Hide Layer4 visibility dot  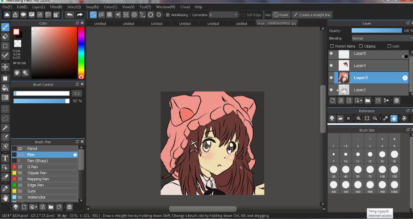(332, 65)
